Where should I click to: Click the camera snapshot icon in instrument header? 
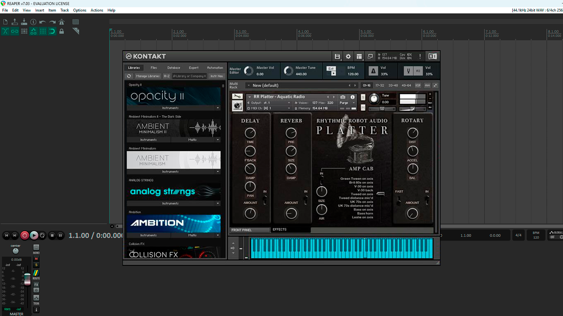(343, 97)
